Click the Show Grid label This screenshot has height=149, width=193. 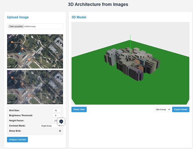15,131
